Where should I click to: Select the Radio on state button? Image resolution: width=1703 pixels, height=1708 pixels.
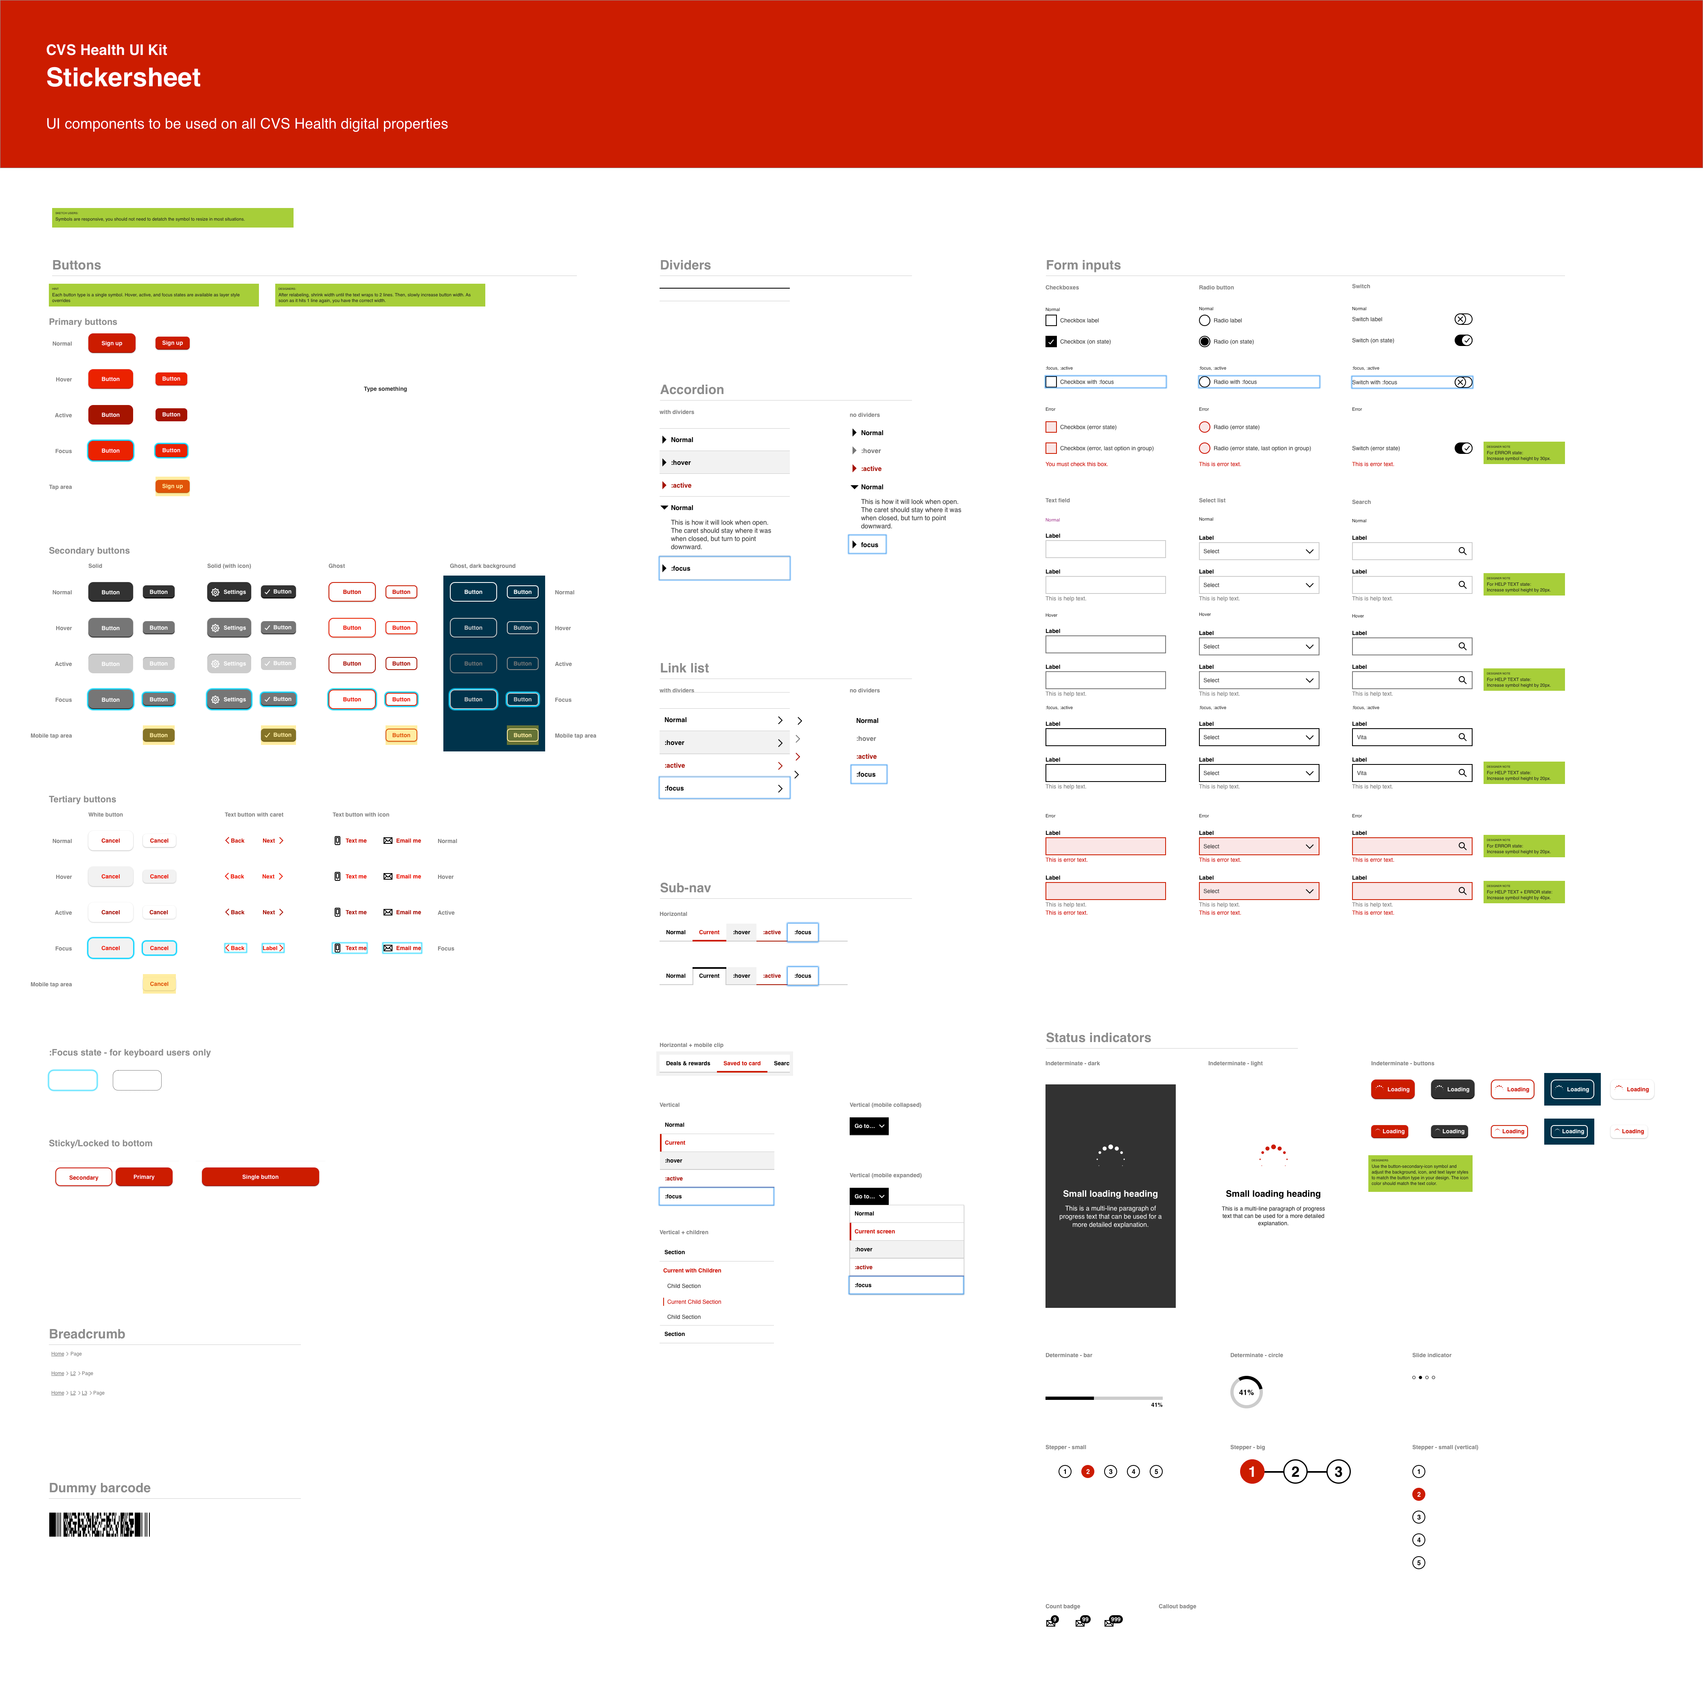pos(1204,342)
